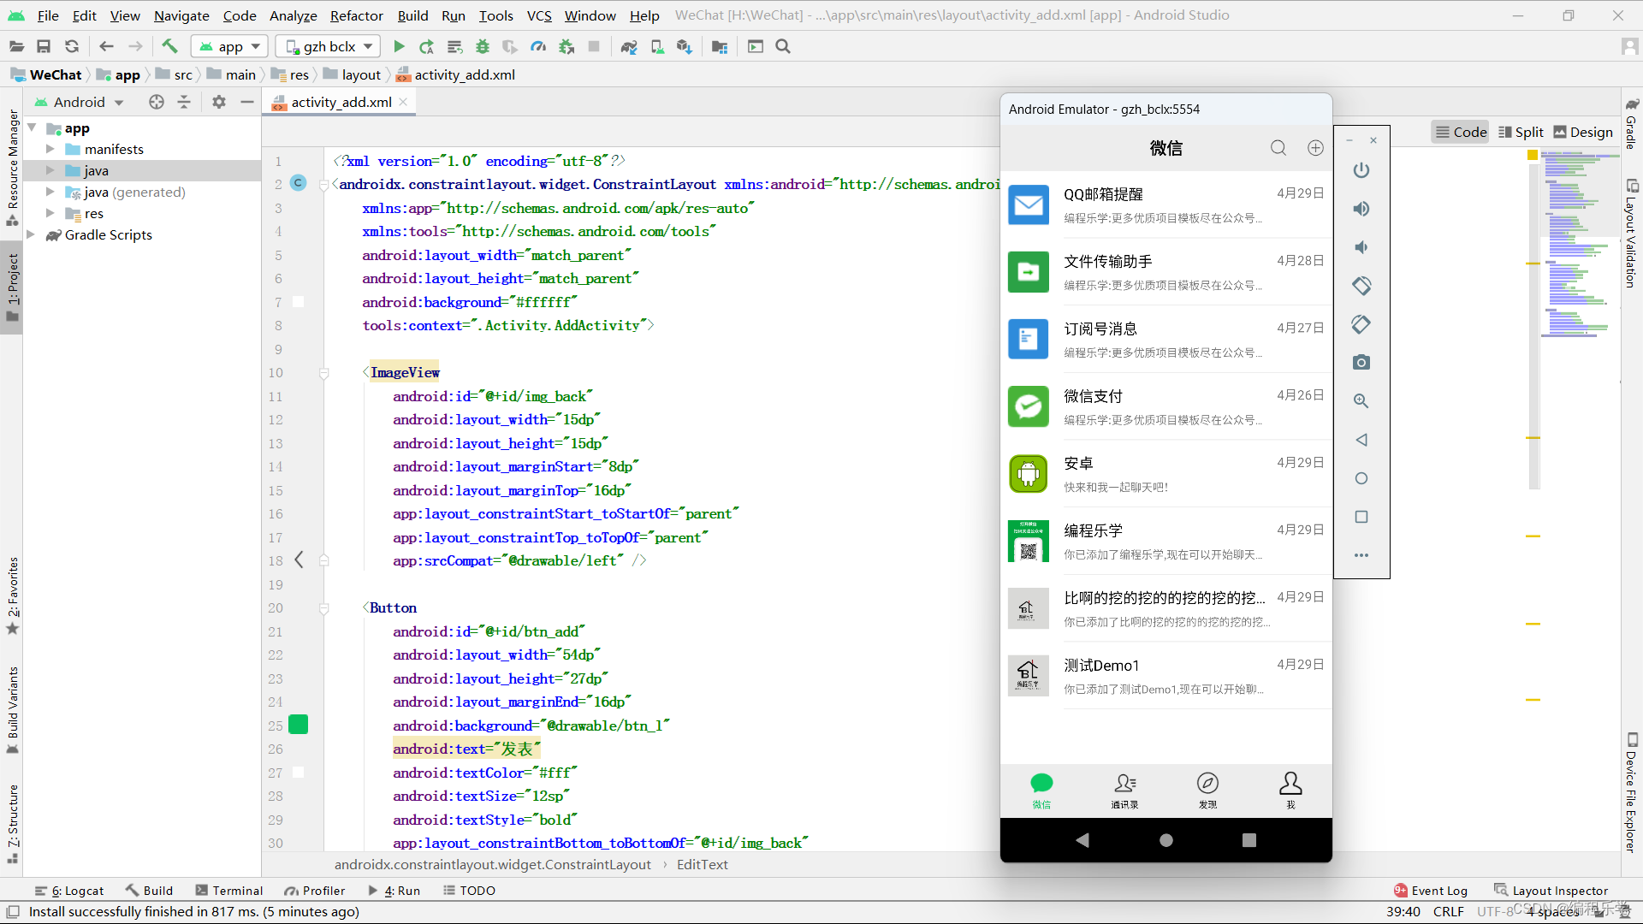
Task: Expand the manifests folder in project tree
Action: pyautogui.click(x=50, y=149)
